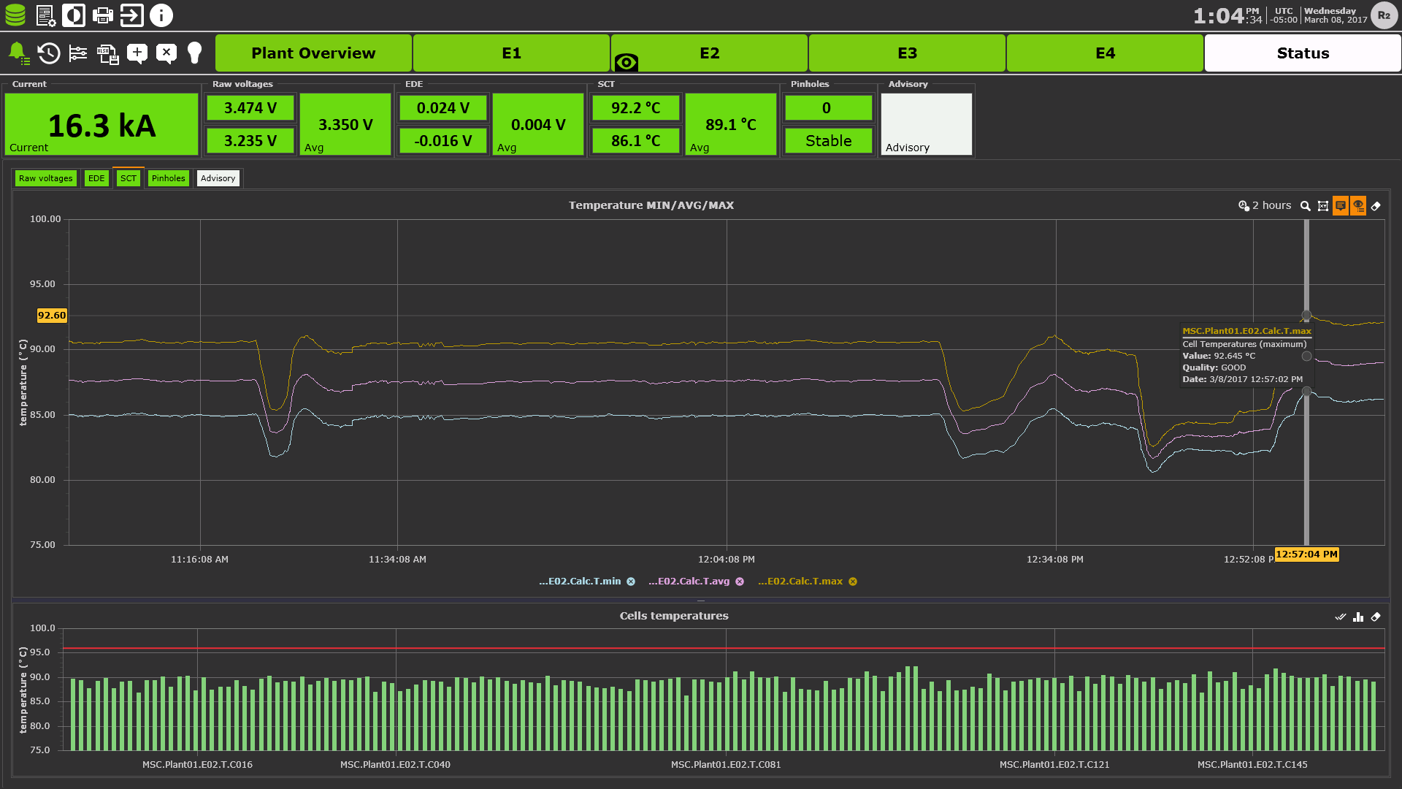Click the red threshold line in Cells temperatures

pyautogui.click(x=723, y=649)
